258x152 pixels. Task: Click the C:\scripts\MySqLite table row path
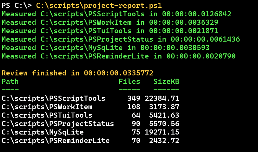click(43, 132)
